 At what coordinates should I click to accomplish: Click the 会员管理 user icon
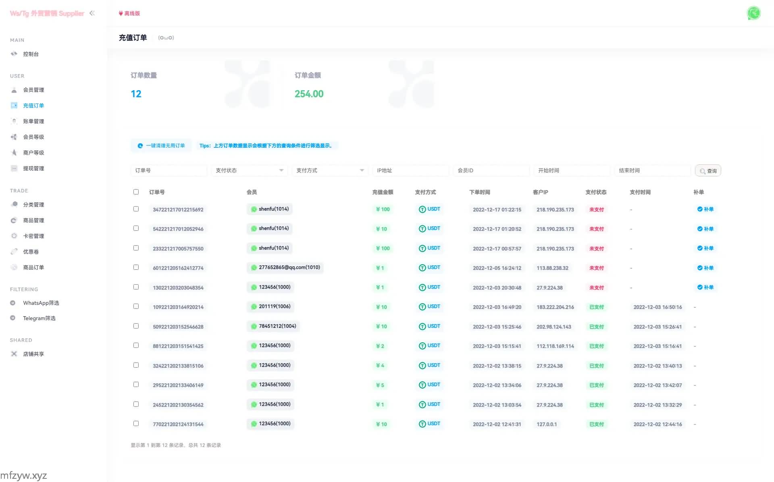[14, 90]
